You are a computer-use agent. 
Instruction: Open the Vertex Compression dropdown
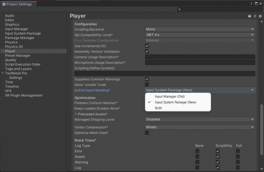tap(200, 127)
